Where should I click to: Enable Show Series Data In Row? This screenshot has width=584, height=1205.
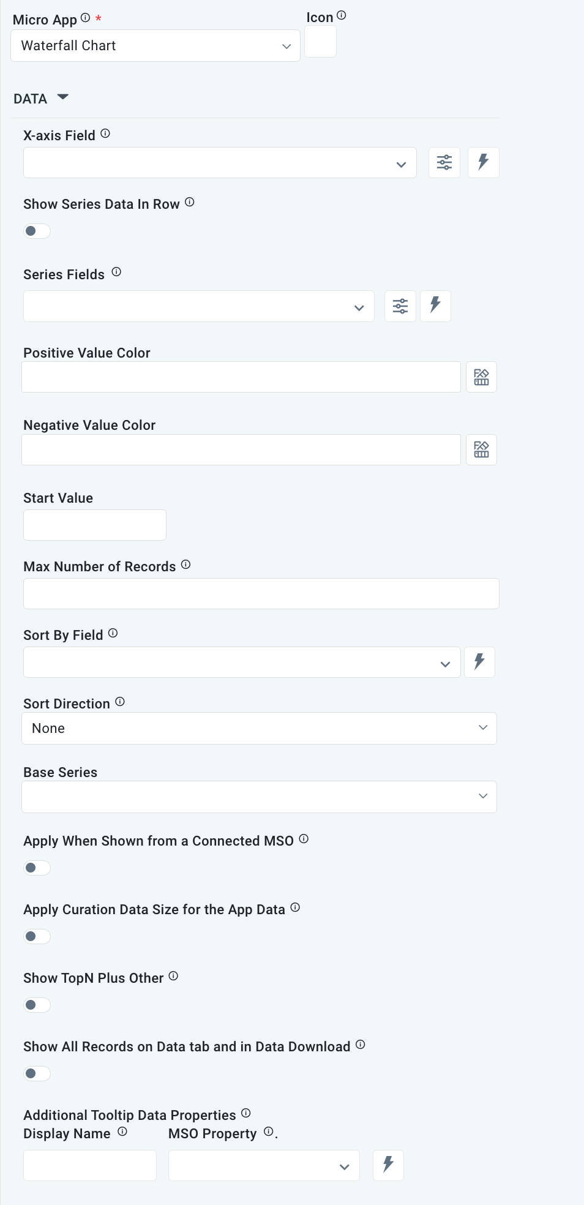click(36, 231)
